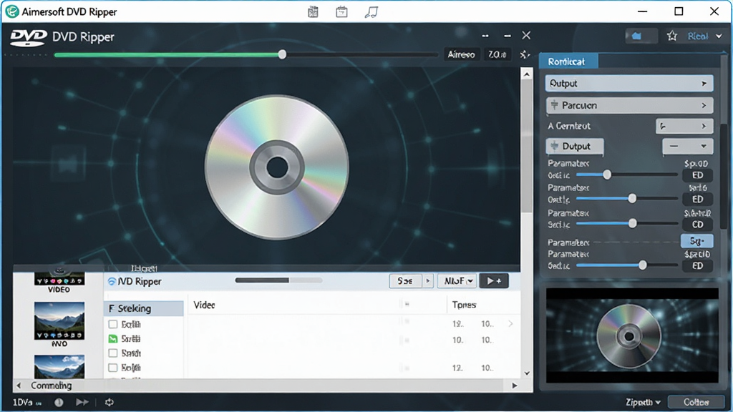733x412 pixels.
Task: Toggle the checkbox just below the green one
Action: pos(112,353)
